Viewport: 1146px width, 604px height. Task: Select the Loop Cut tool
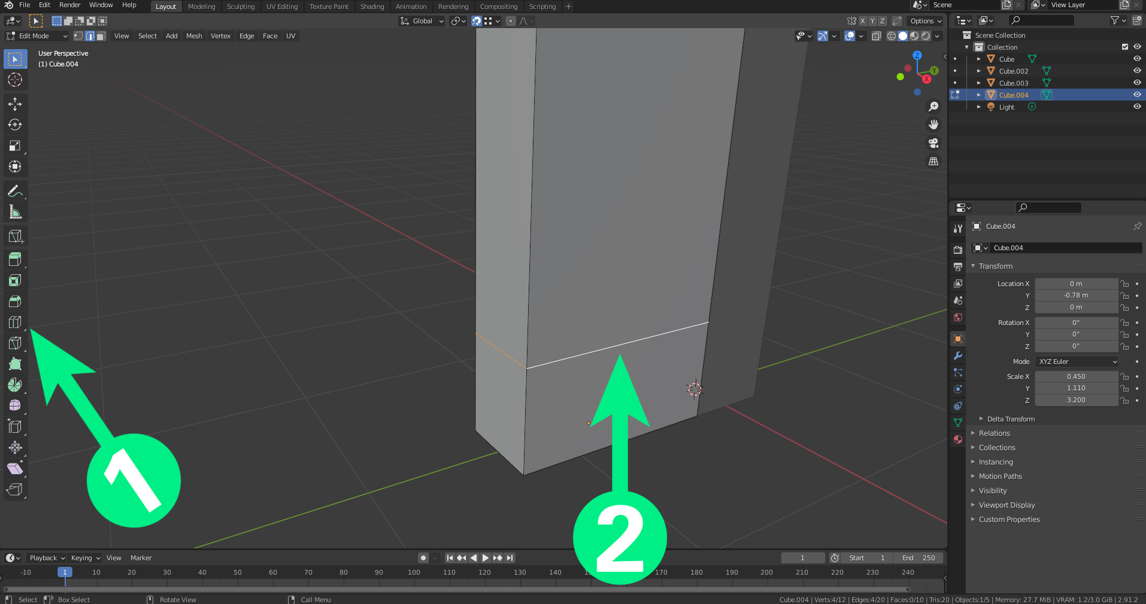coord(15,322)
